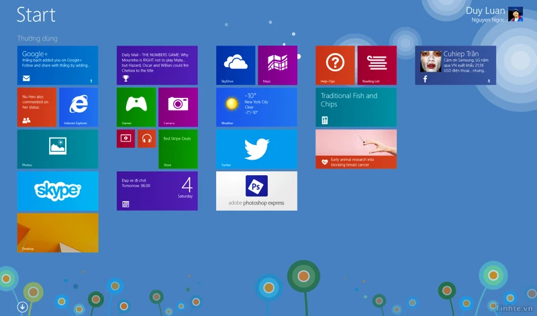Image resolution: width=537 pixels, height=316 pixels.
Task: Open the small Music headphones tile
Action: (147, 138)
